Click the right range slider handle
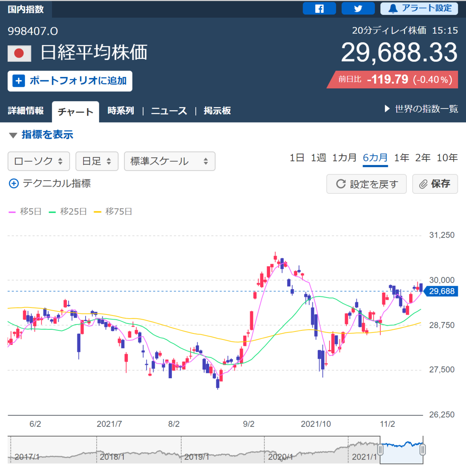Viewport: 466px width, 467px height. tap(422, 450)
